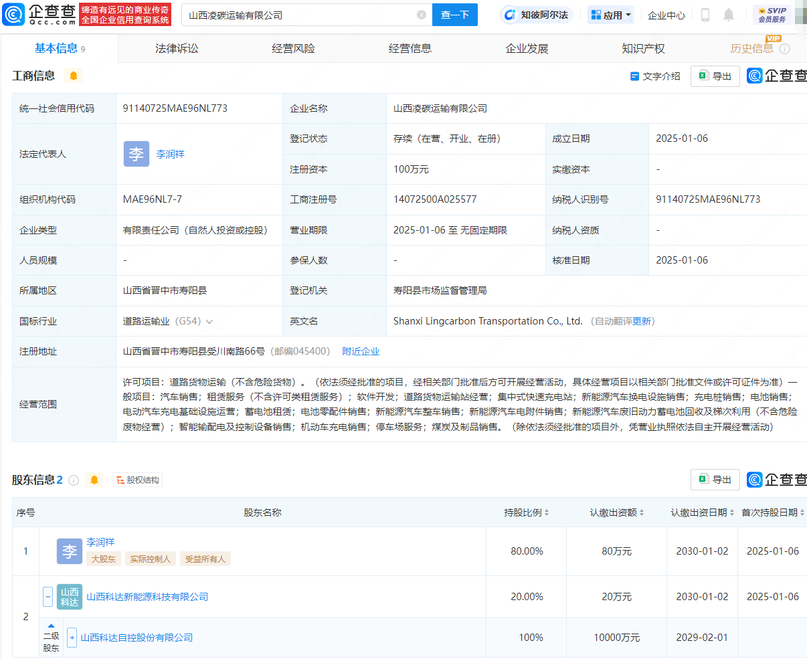
Task: Click the mobile phone icon in the header
Action: click(x=705, y=15)
